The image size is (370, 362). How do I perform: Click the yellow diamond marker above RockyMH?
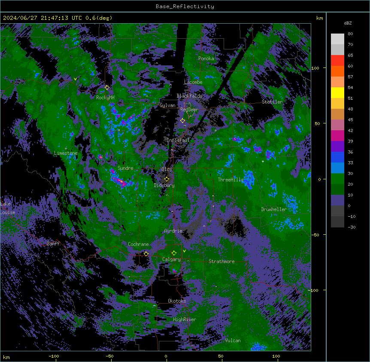point(107,87)
